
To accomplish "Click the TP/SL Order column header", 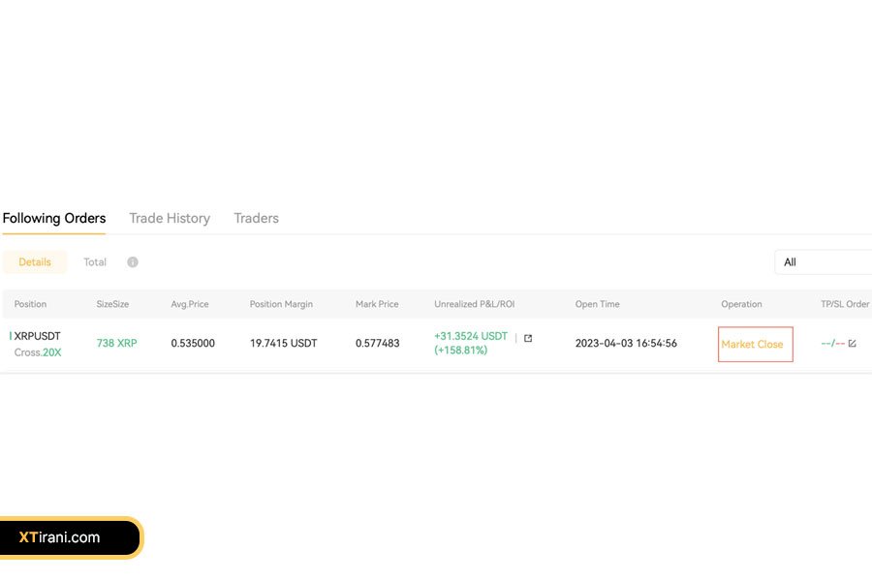I will coord(844,304).
